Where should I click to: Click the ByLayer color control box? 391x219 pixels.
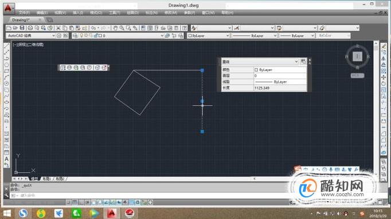[x=209, y=36]
